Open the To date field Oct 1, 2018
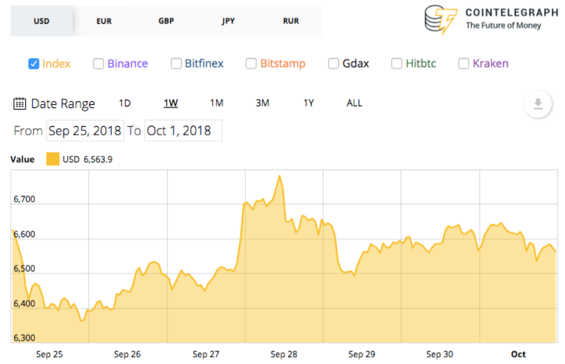The height and width of the screenshot is (364, 565). (x=183, y=130)
